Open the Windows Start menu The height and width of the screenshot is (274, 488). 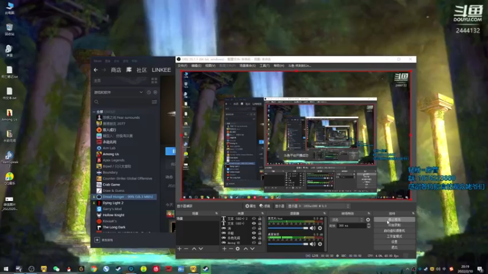(6, 269)
